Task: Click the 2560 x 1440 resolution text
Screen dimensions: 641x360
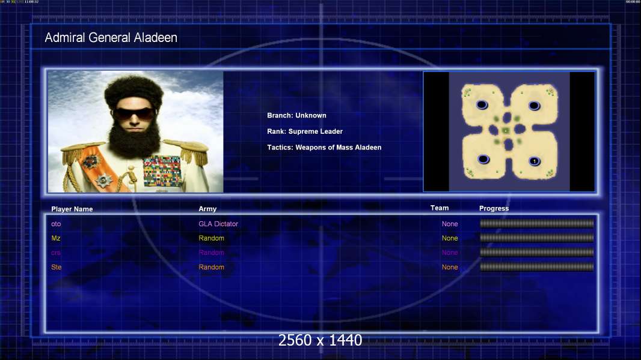Action: (320, 340)
